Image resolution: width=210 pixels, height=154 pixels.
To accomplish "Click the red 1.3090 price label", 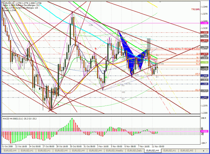I will pos(204,32).
